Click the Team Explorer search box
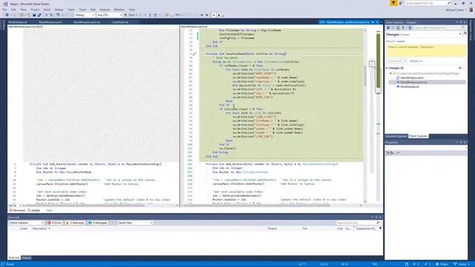Viewport: 475px width, 267px height. point(439,27)
